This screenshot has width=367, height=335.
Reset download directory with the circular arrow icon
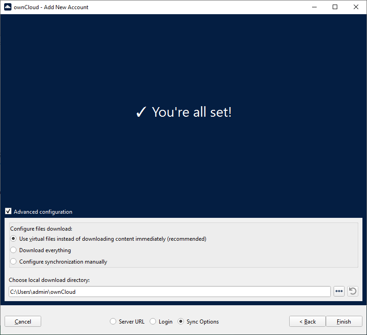pos(352,292)
